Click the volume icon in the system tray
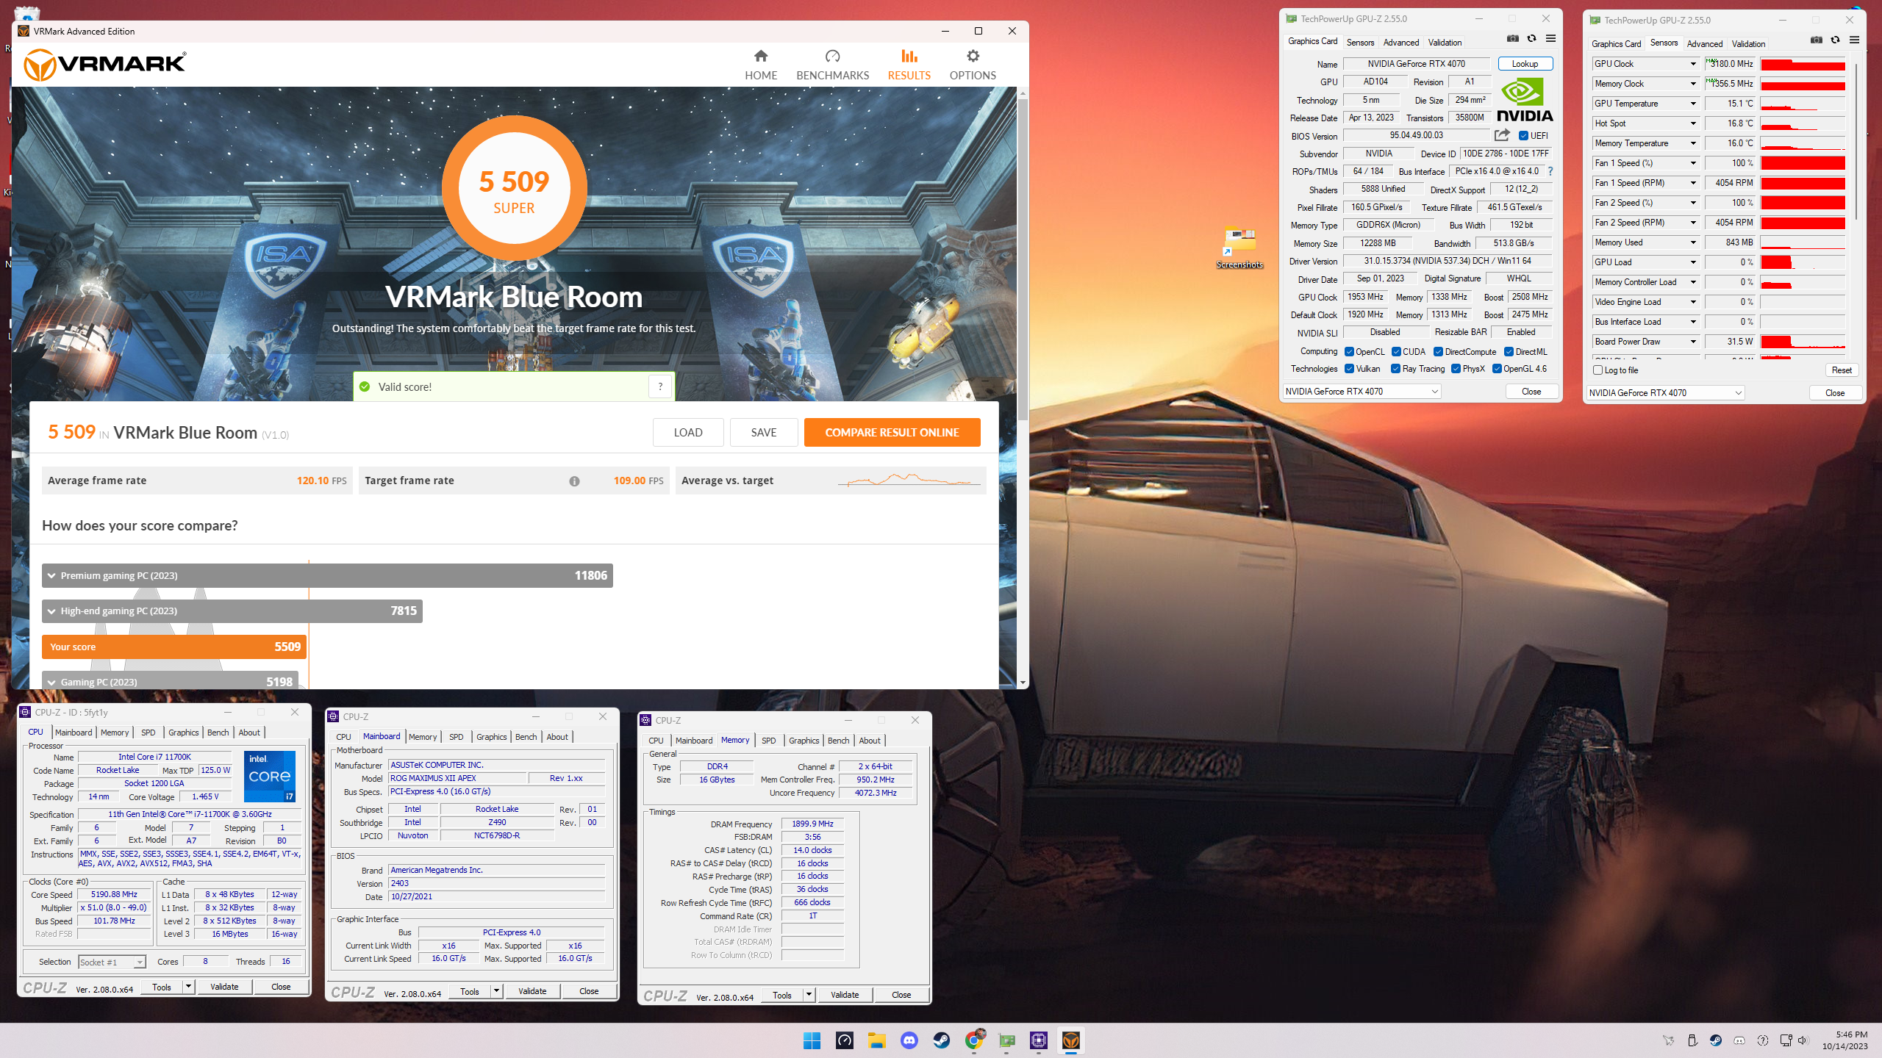Screen dimensions: 1882x1058 point(1803,1040)
